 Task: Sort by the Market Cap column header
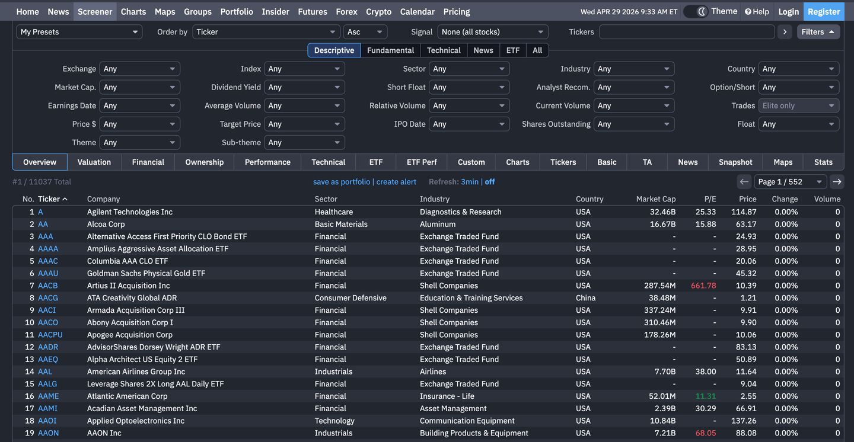tap(656, 199)
